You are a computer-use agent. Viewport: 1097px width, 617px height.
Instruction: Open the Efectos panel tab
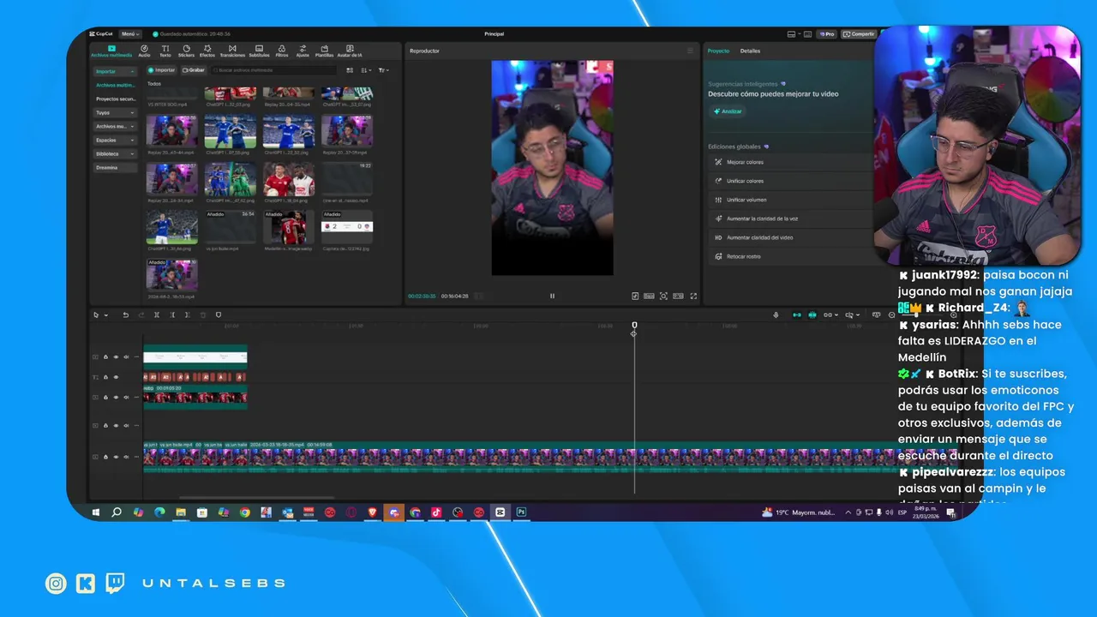(207, 51)
